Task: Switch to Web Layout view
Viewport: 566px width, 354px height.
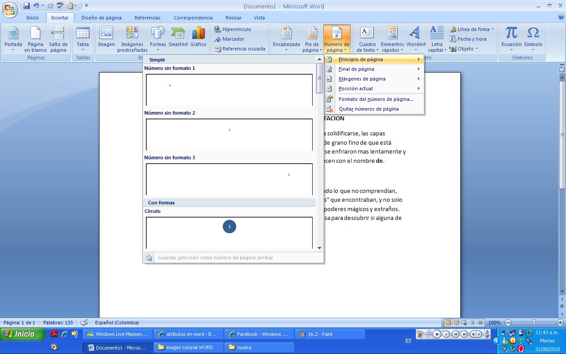Action: click(x=465, y=323)
